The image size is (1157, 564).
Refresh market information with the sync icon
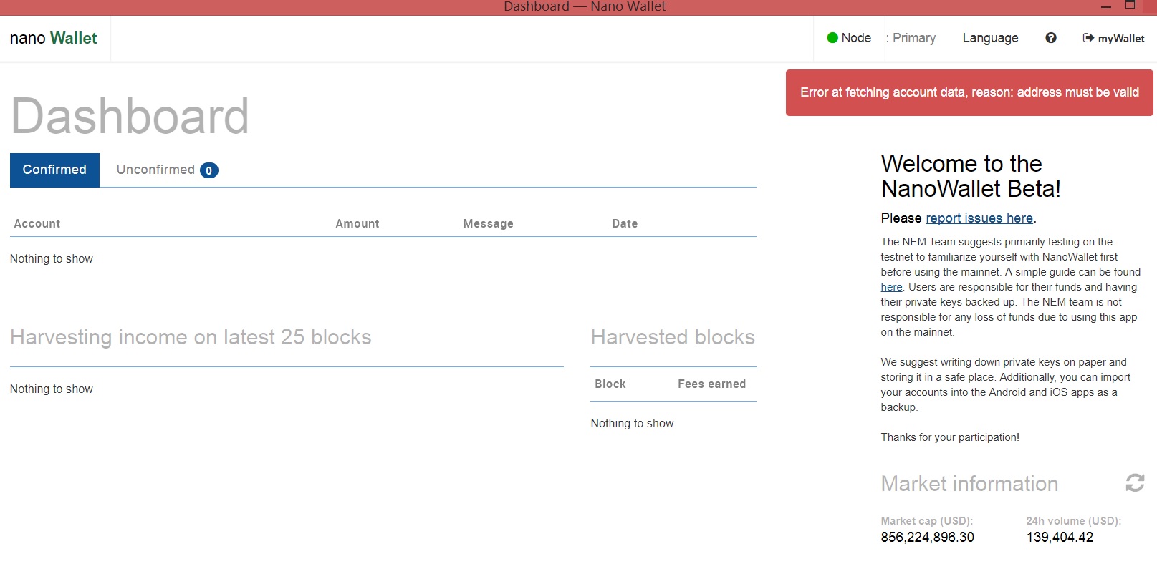point(1135,483)
